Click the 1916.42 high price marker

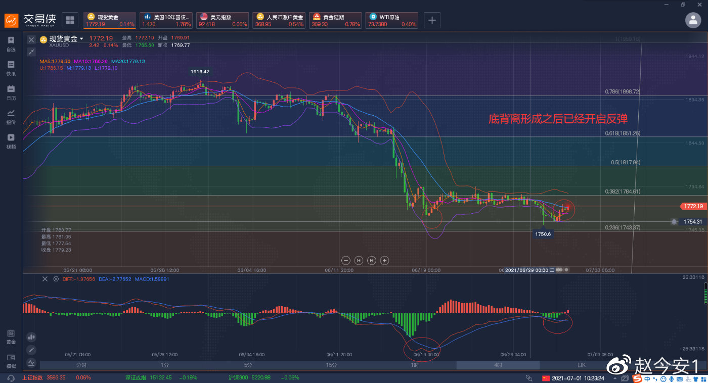[x=200, y=72]
